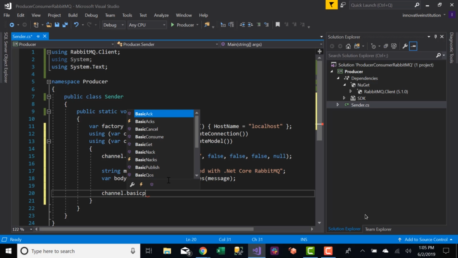The height and width of the screenshot is (258, 458).
Task: Toggle Preview Selected Items in Solution Explorer
Action: (413, 46)
